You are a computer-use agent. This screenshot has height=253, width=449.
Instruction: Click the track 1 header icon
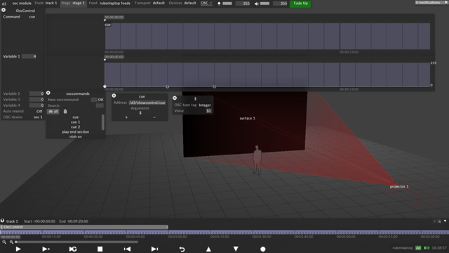tap(2, 221)
